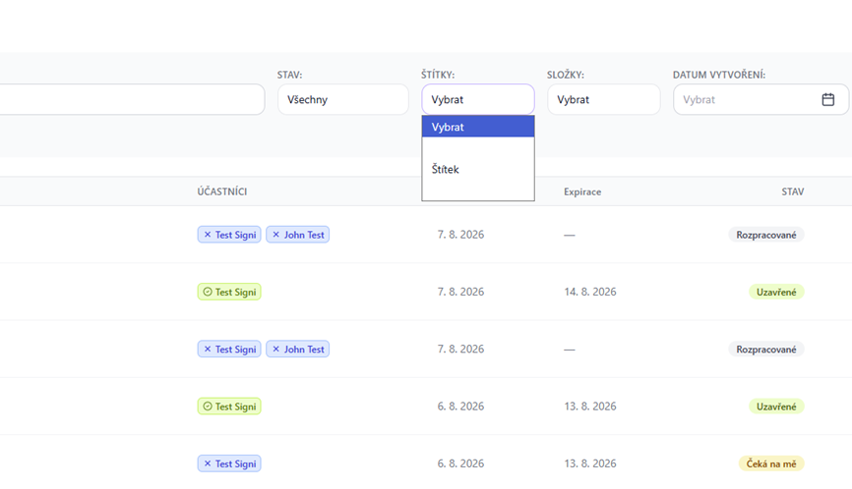Click green Test Signi tag expiring 13. 8. 2026
The image size is (852, 489).
[229, 407]
